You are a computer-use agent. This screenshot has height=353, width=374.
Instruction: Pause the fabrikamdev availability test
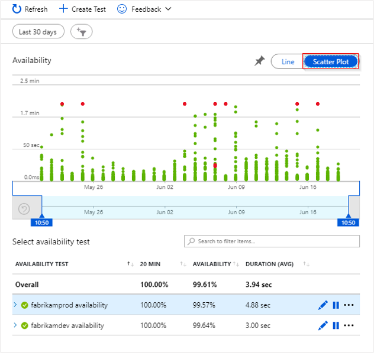point(336,325)
